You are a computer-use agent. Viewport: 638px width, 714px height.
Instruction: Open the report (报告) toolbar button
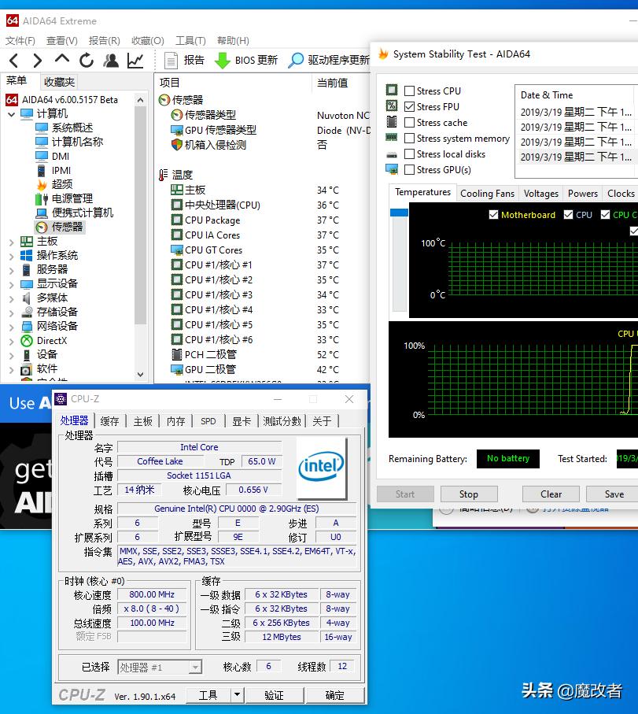[x=186, y=61]
